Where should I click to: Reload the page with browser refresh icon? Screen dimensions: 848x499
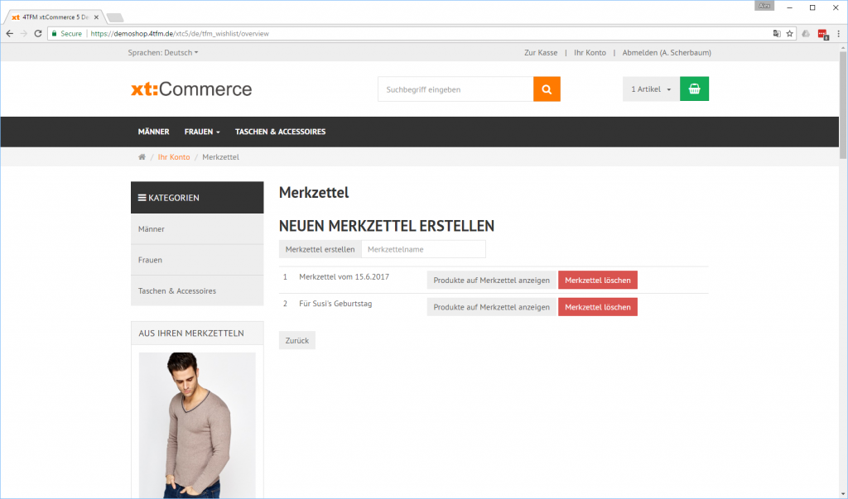(38, 34)
